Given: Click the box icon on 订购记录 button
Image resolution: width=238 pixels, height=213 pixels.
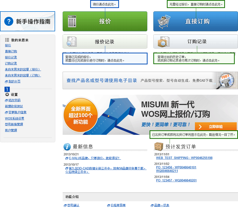Looking at the screenshot, I should coord(164,42).
